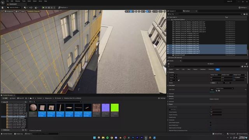Switch to the Outliner tab
The image size is (249, 140).
pos(188,11)
